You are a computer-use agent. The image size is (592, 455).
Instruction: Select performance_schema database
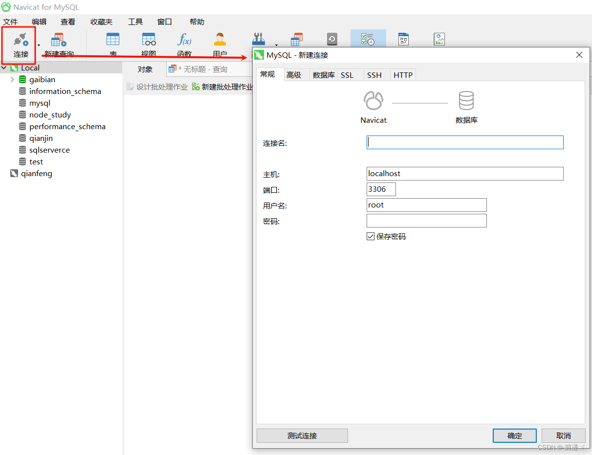[x=67, y=126]
